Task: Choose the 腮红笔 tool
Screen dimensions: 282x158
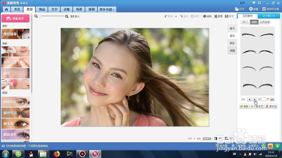Action: pyautogui.click(x=16, y=84)
